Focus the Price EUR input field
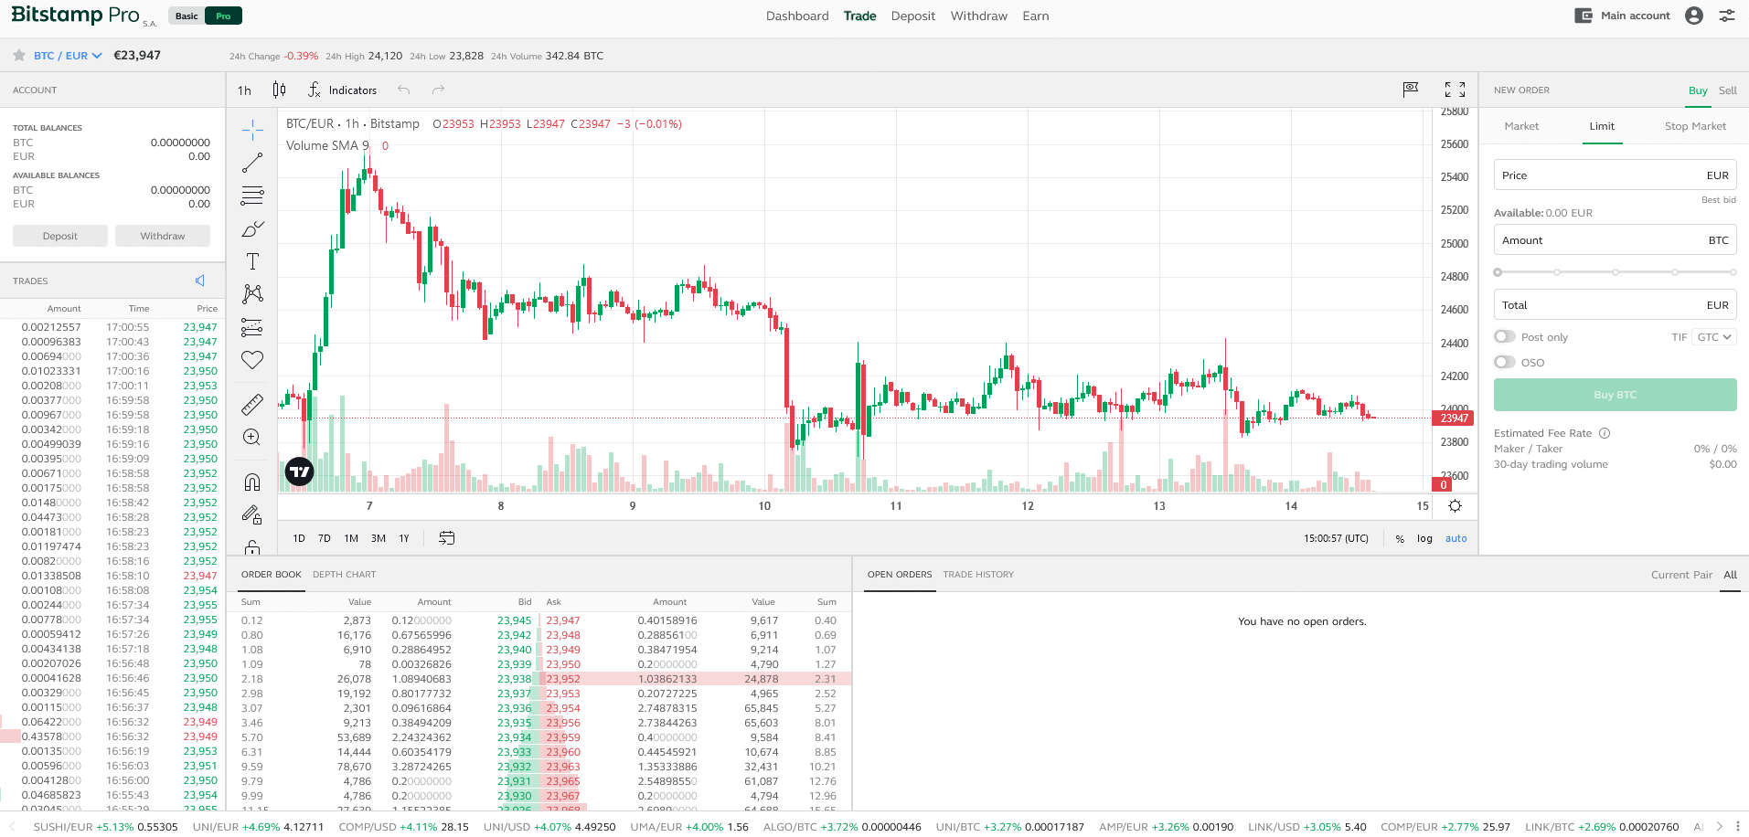1749x837 pixels. click(x=1615, y=175)
